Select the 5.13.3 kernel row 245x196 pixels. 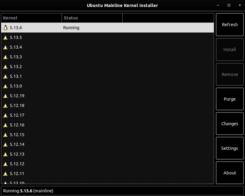(107, 57)
